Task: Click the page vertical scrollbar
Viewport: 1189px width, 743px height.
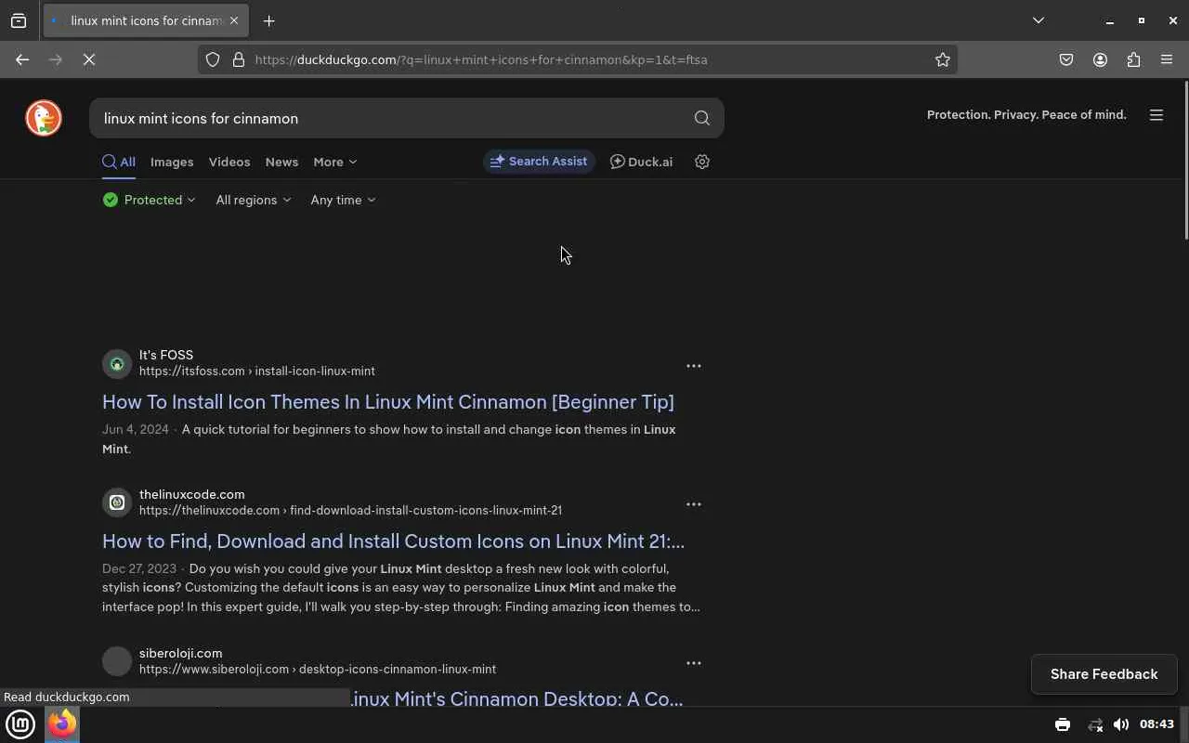Action: 1185,163
